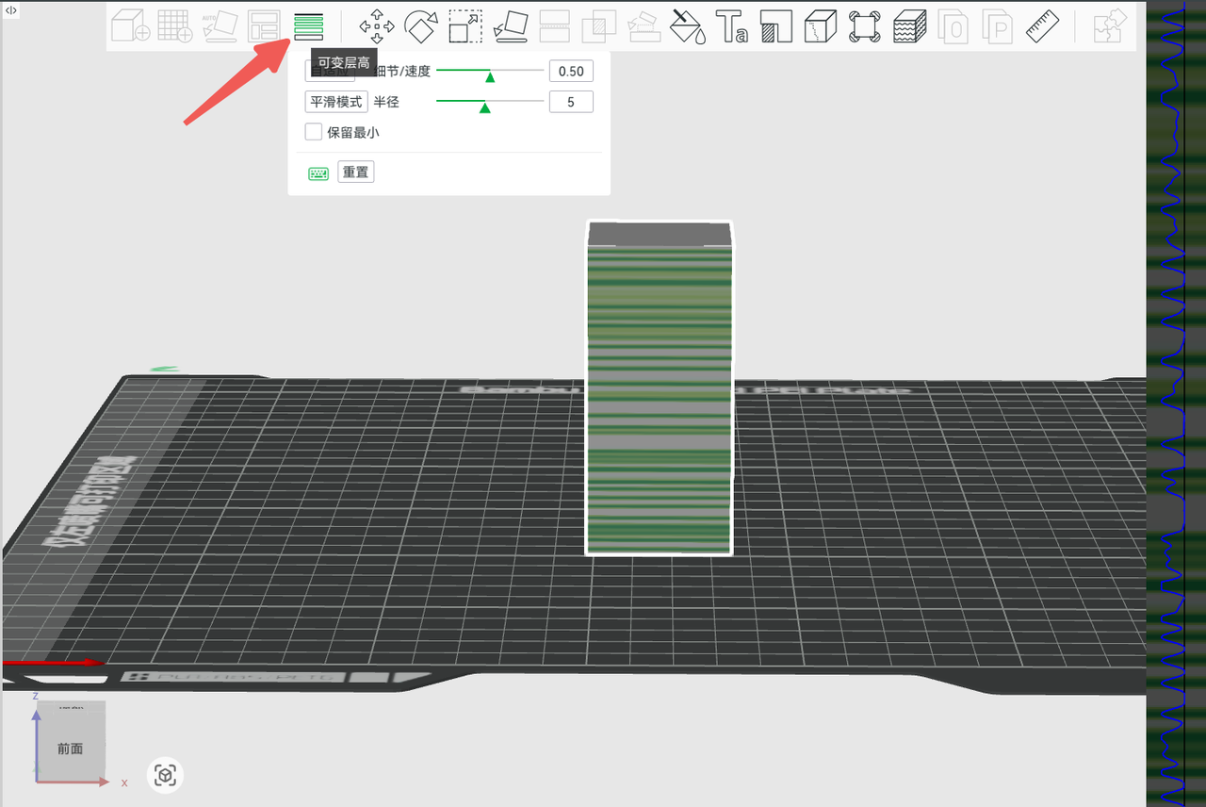Click the 前面 view cube face
This screenshot has height=807, width=1206.
(71, 747)
